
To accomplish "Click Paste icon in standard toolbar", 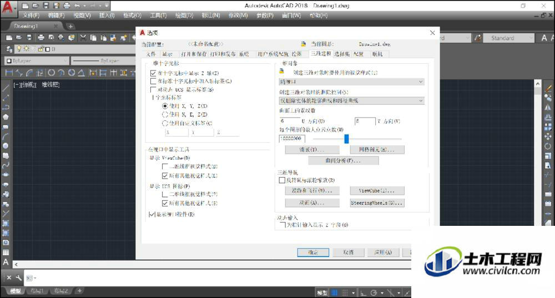I will [x=103, y=38].
